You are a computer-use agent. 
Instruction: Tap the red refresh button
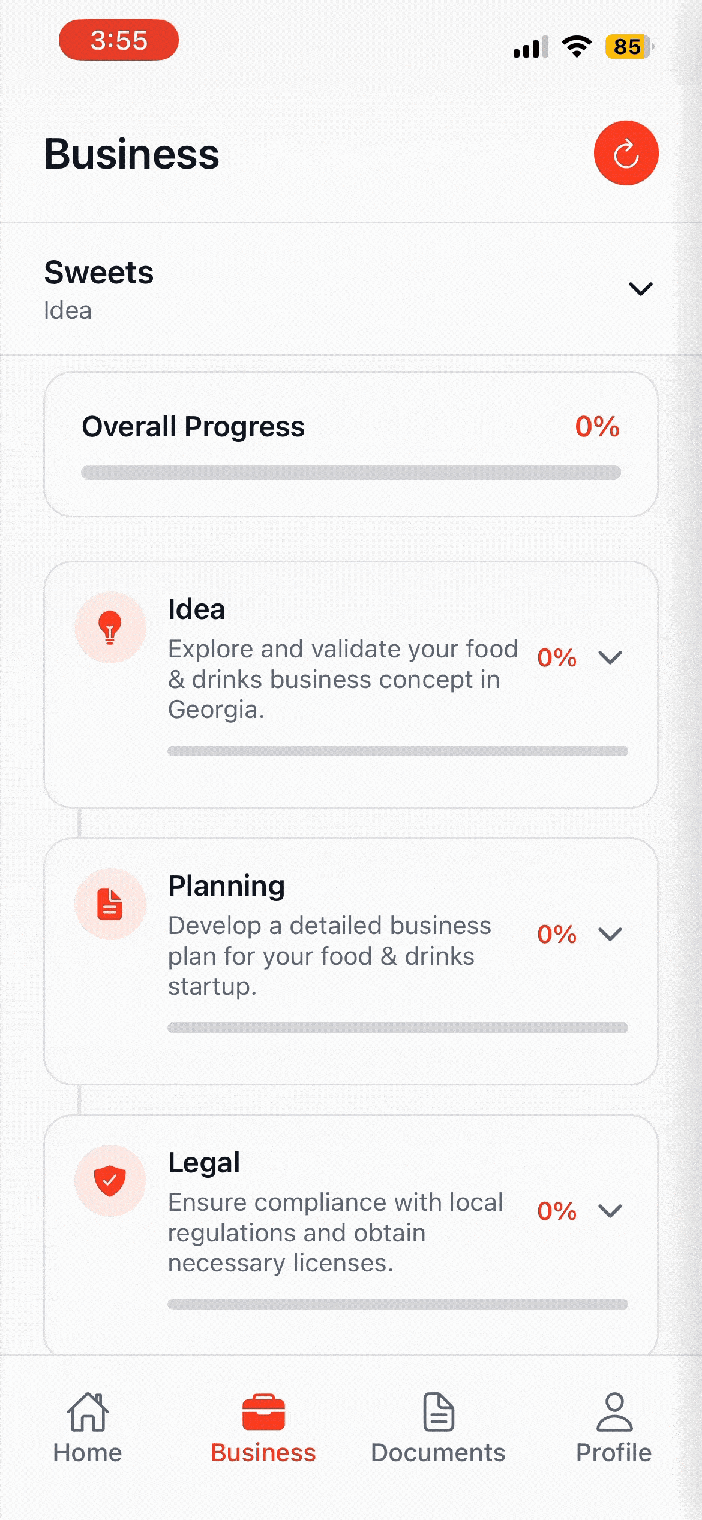tap(626, 153)
